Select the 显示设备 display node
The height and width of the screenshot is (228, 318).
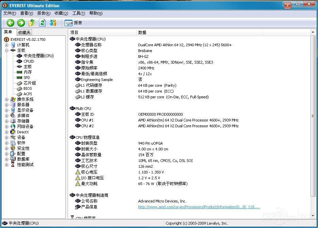coord(25,110)
